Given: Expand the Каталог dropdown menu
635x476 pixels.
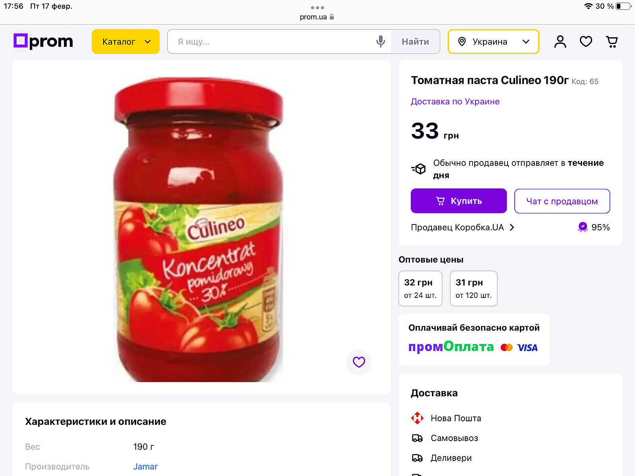Looking at the screenshot, I should pos(125,42).
